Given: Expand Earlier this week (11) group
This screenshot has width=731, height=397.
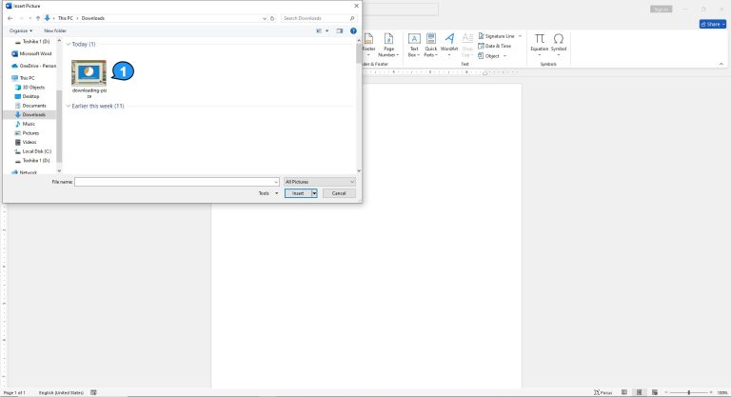Looking at the screenshot, I should click(69, 107).
